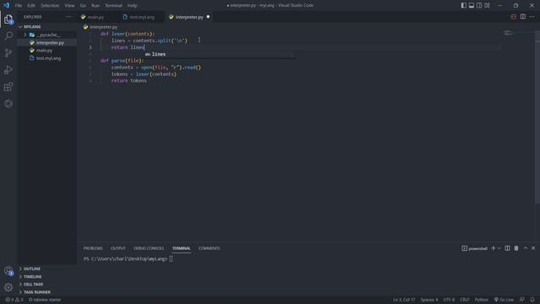Accept the 'lines' autocomplete suggestion
The width and height of the screenshot is (540, 304).
tap(219, 54)
